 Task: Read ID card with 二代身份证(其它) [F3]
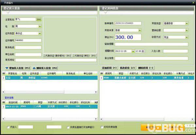pyautogui.click(x=84, y=56)
